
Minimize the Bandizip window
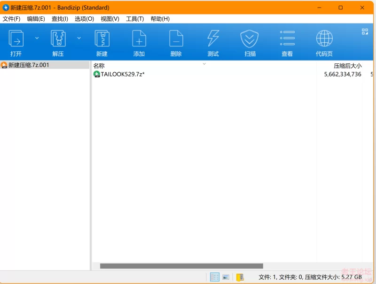click(x=319, y=8)
